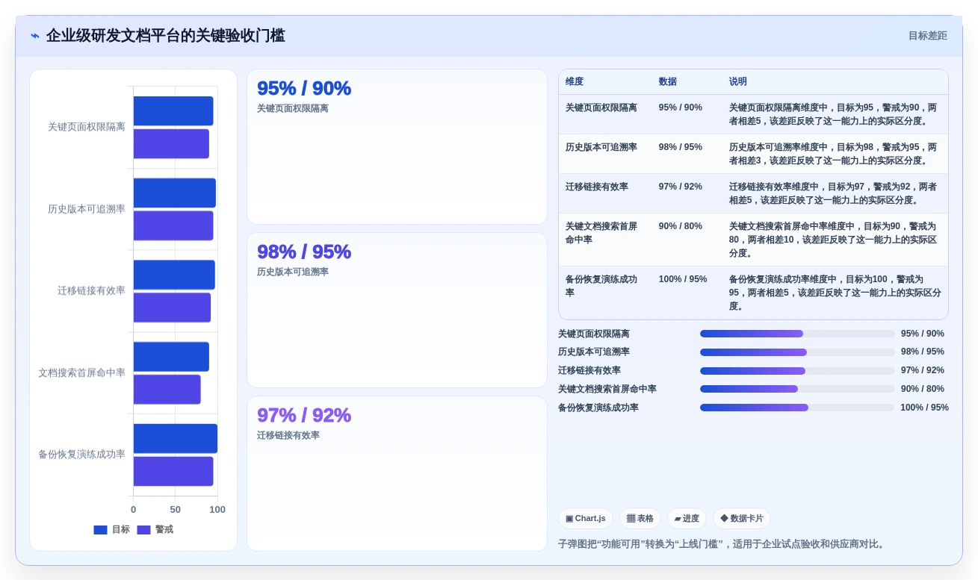The height and width of the screenshot is (580, 978).
Task: Toggle the 警戒 series in the chart legend
Action: [155, 529]
